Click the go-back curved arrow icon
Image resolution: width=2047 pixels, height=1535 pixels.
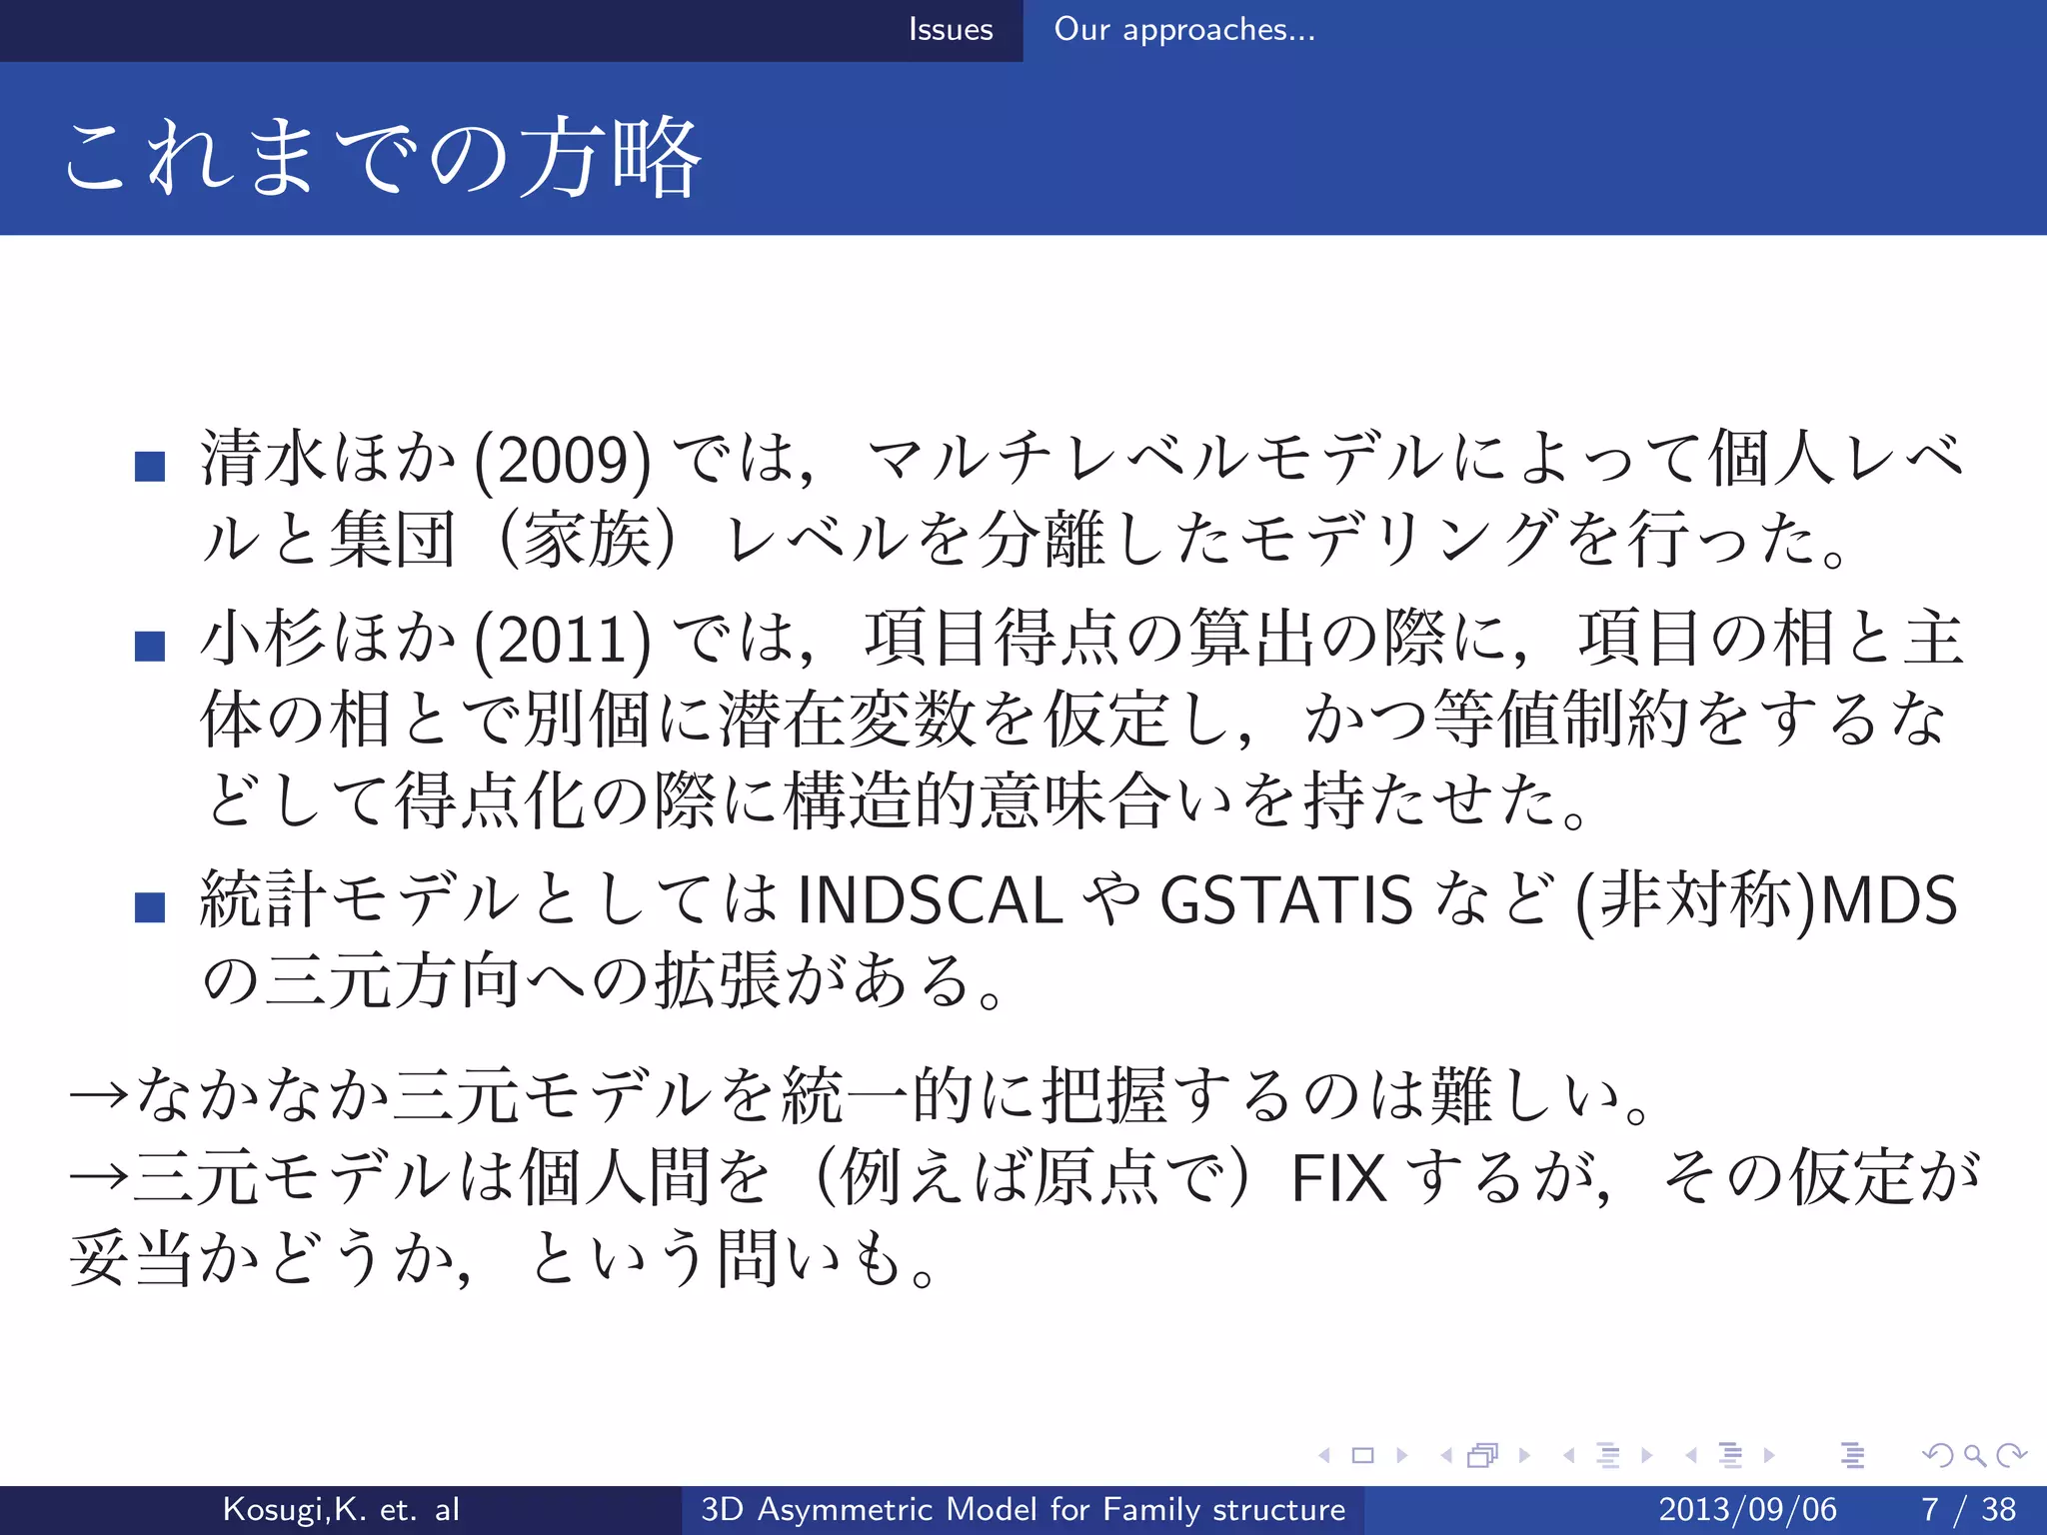1937,1455
